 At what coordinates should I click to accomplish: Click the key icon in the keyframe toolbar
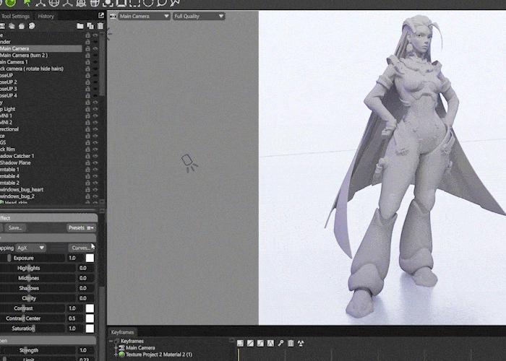[x=280, y=343]
